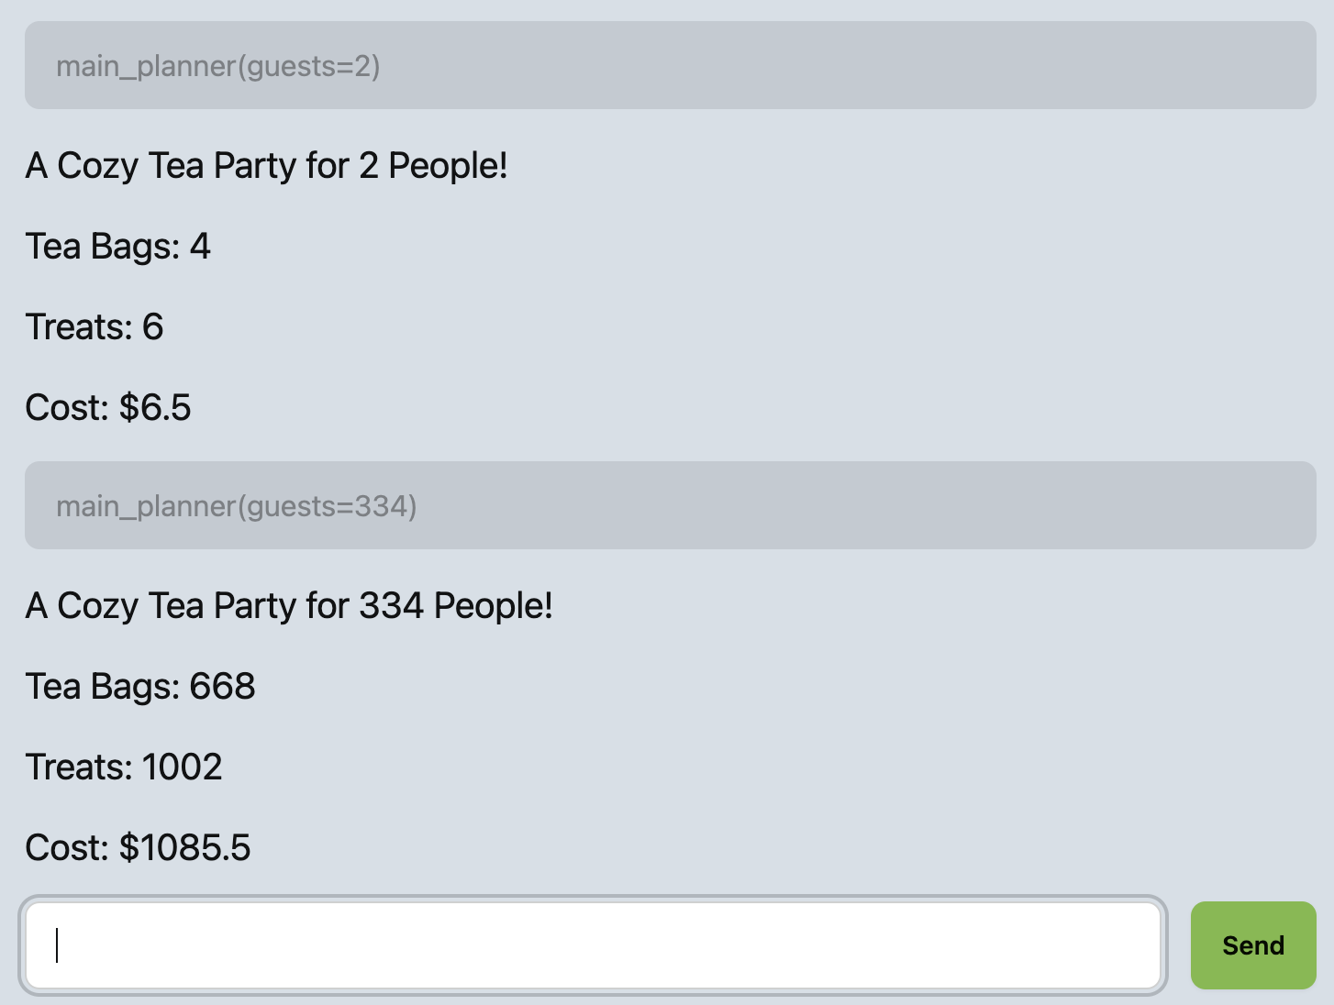Click the '2 People!' tea party heading
The width and height of the screenshot is (1334, 1005).
(266, 166)
